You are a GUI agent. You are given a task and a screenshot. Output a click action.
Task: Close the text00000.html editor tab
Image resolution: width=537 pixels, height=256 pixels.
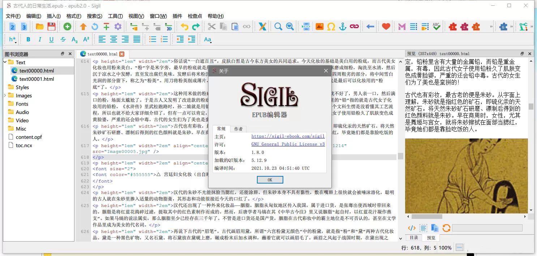[122, 54]
